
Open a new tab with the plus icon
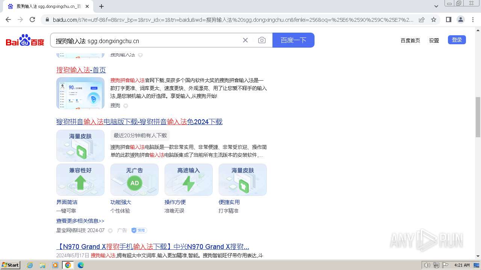(101, 6)
